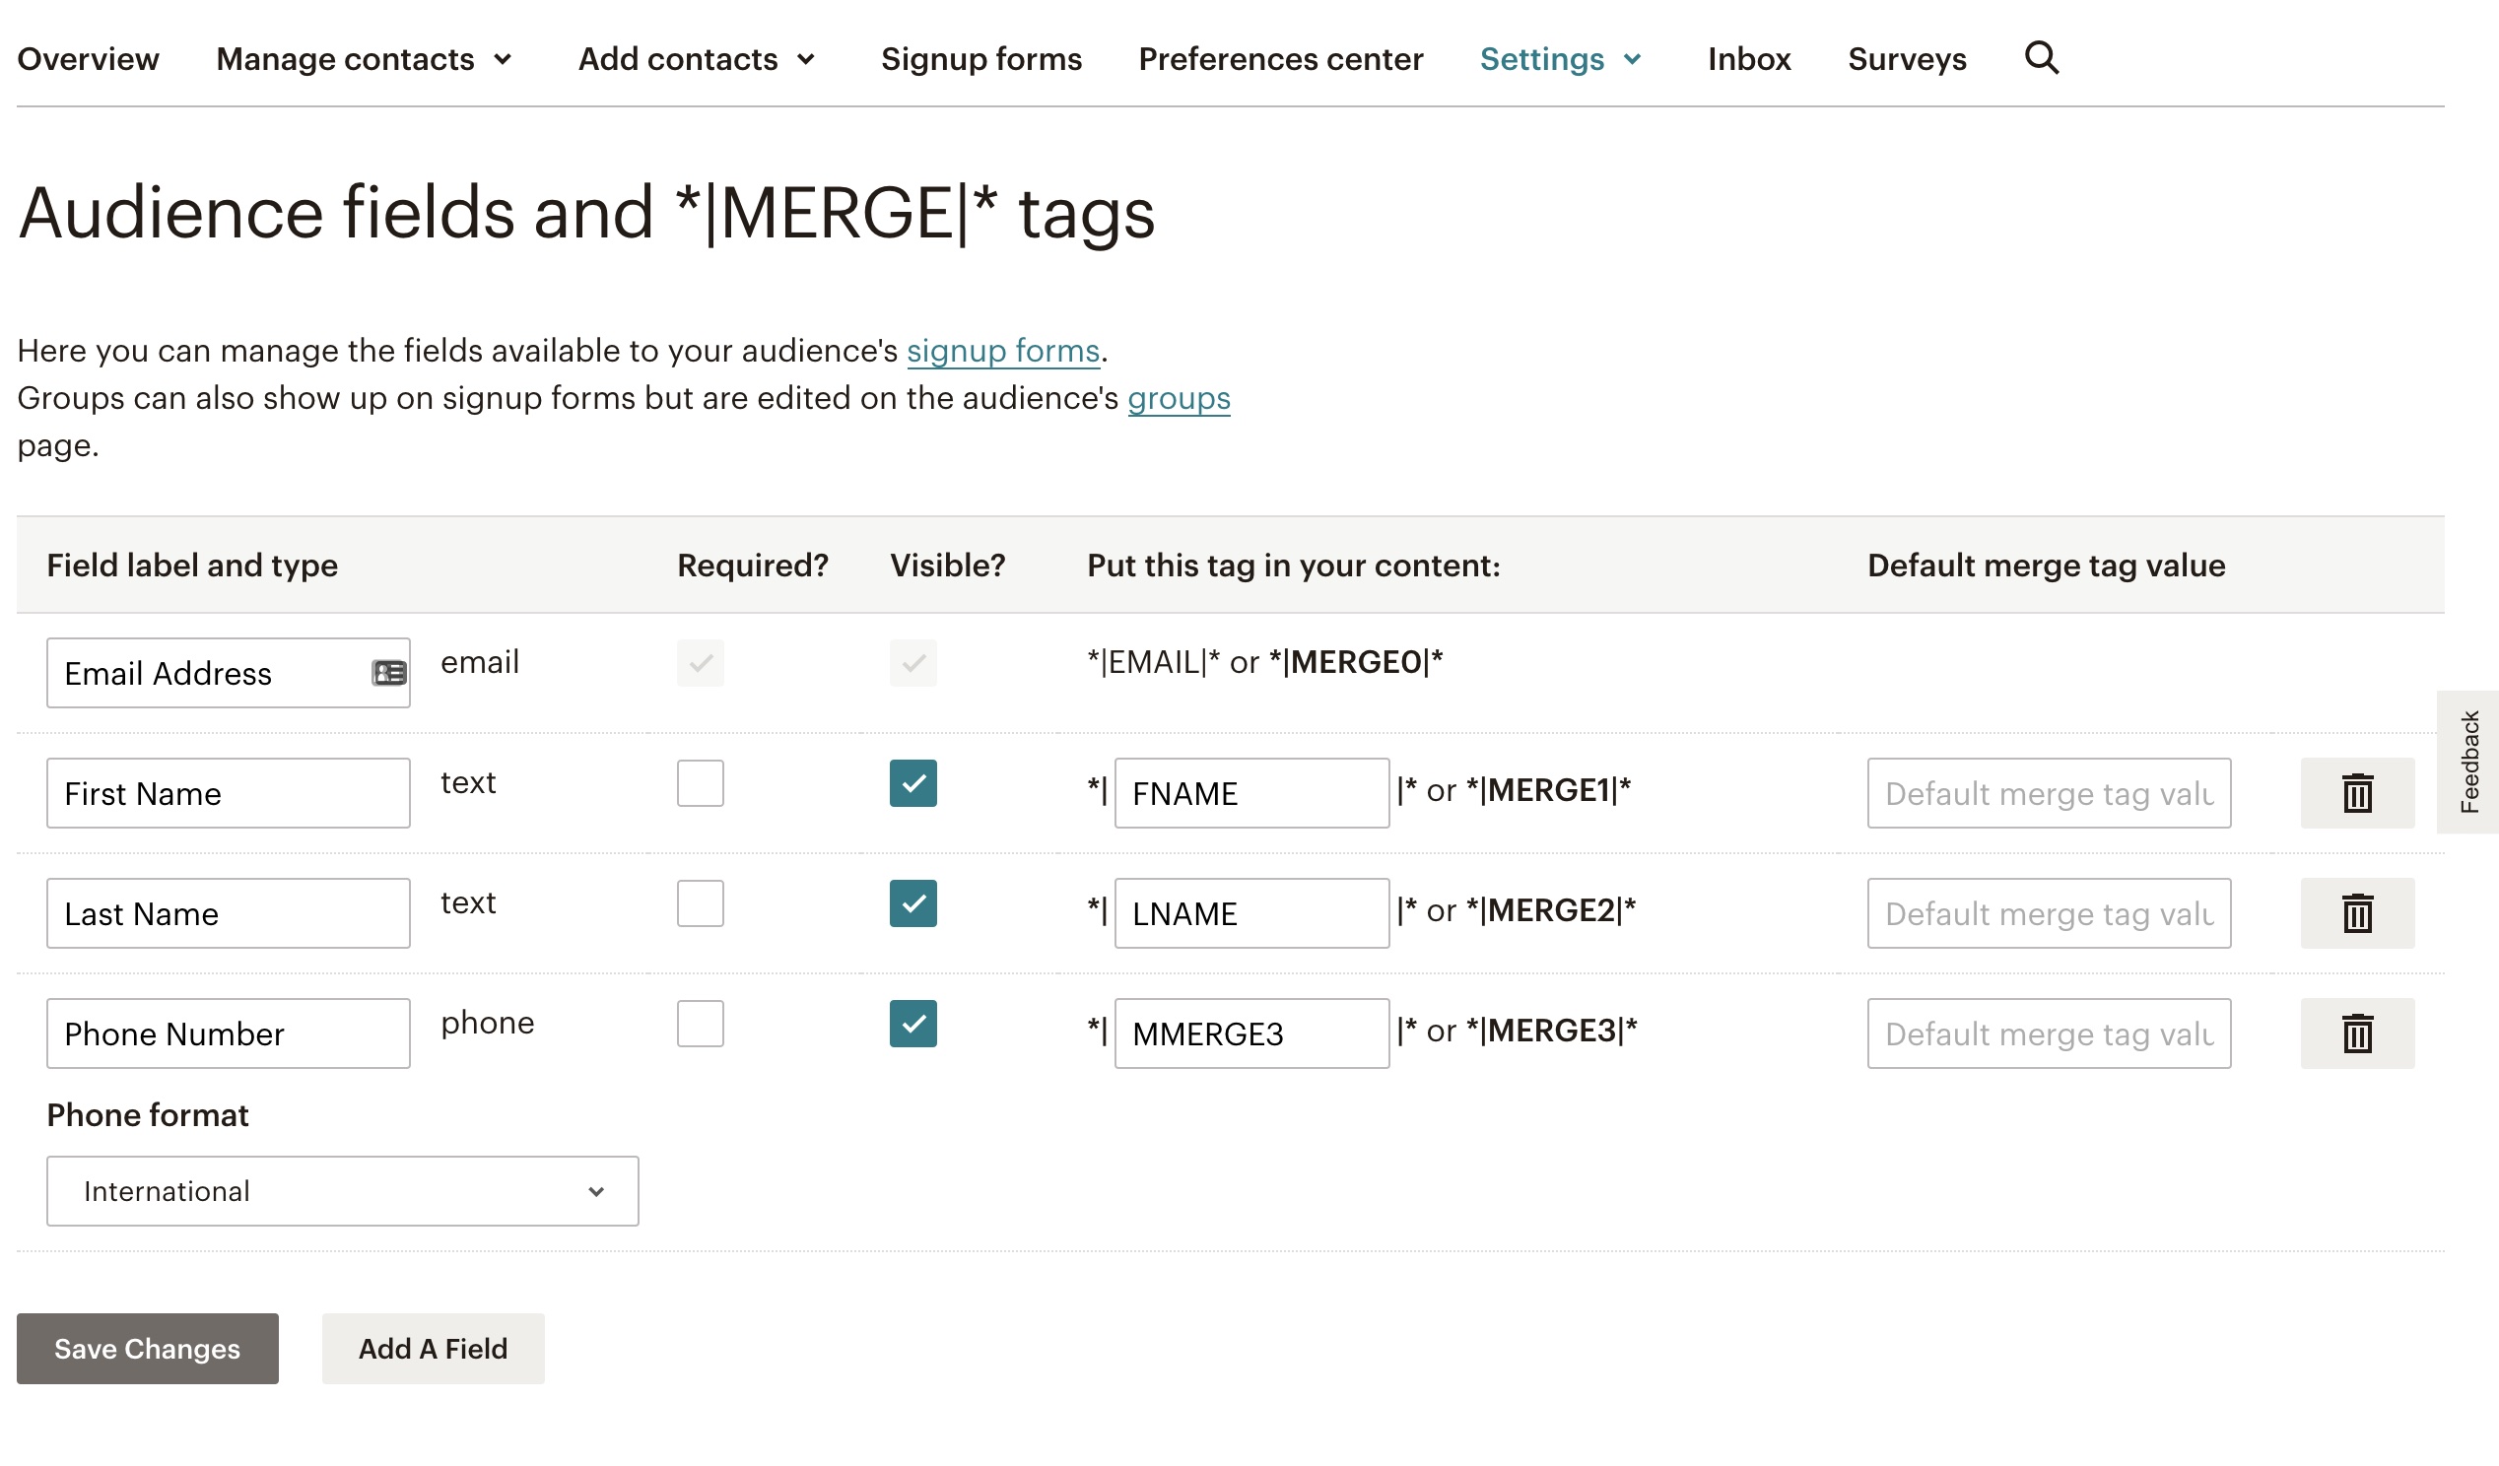Image resolution: width=2499 pixels, height=1466 pixels.
Task: Edit the MMERGE3 merge tag field
Action: 1251,1033
